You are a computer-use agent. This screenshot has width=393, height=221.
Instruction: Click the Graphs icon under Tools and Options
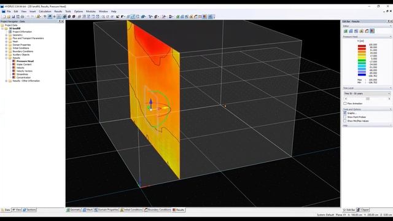pos(345,113)
